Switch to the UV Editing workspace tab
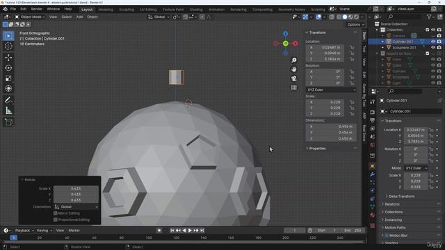The height and width of the screenshot is (250, 445). pos(148,10)
